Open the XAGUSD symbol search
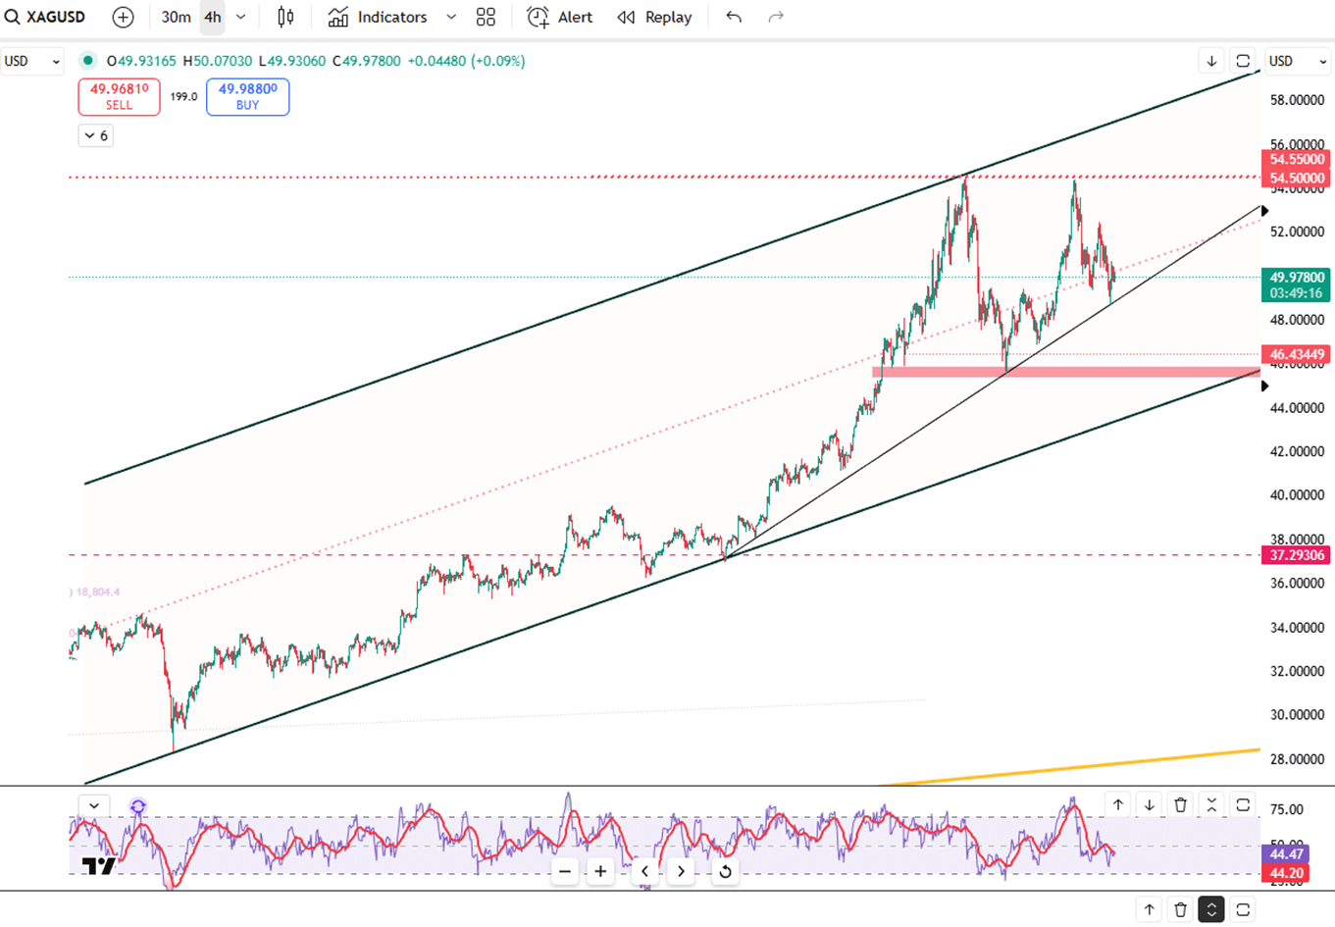 pos(46,17)
